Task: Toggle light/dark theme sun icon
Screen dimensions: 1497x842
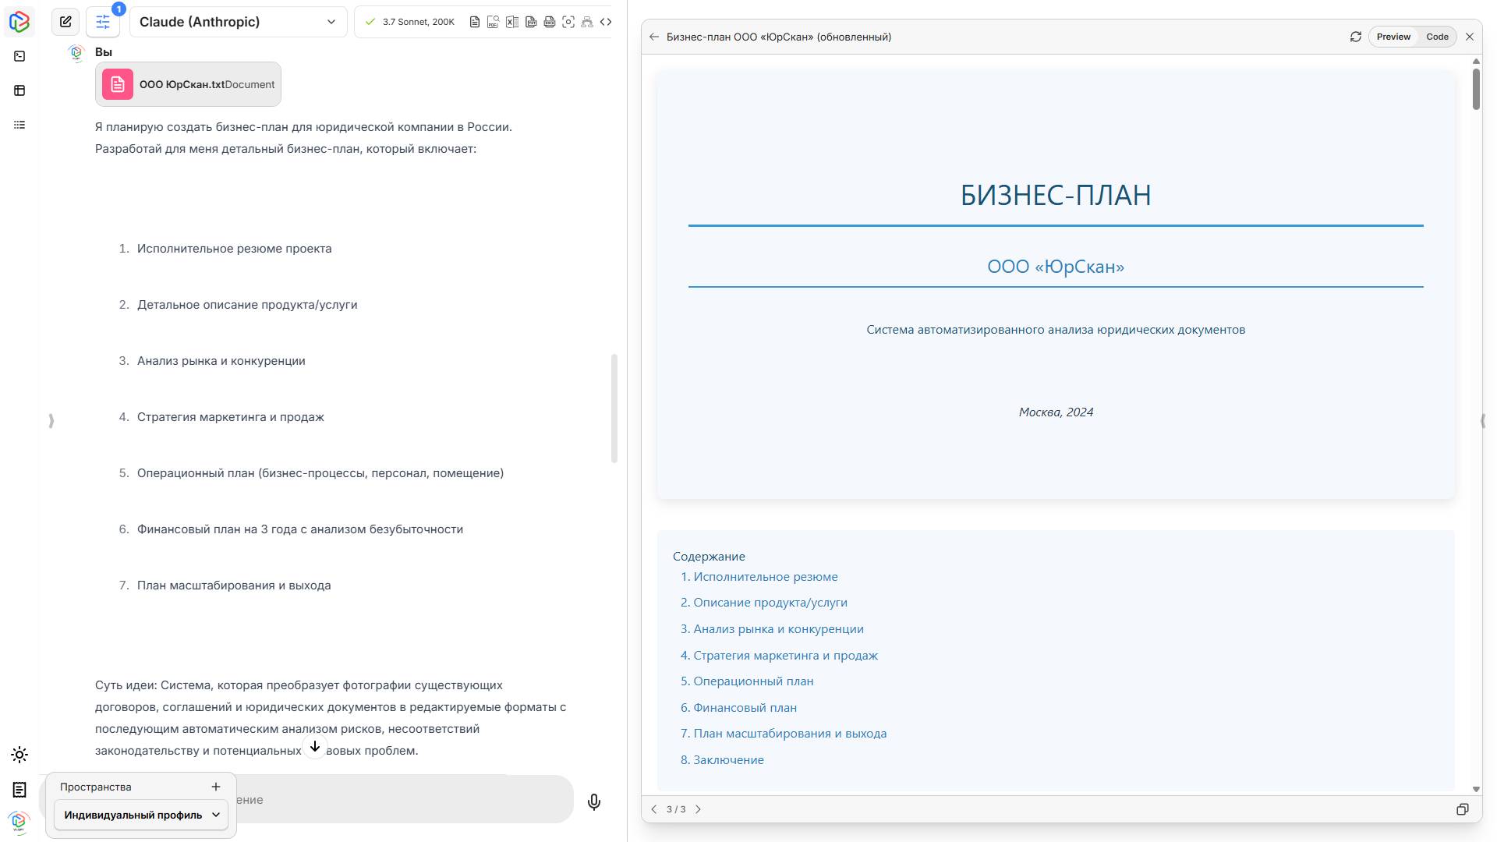Action: coord(19,755)
